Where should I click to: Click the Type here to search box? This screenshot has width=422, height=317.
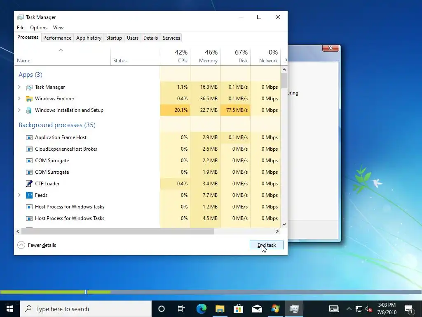86,309
